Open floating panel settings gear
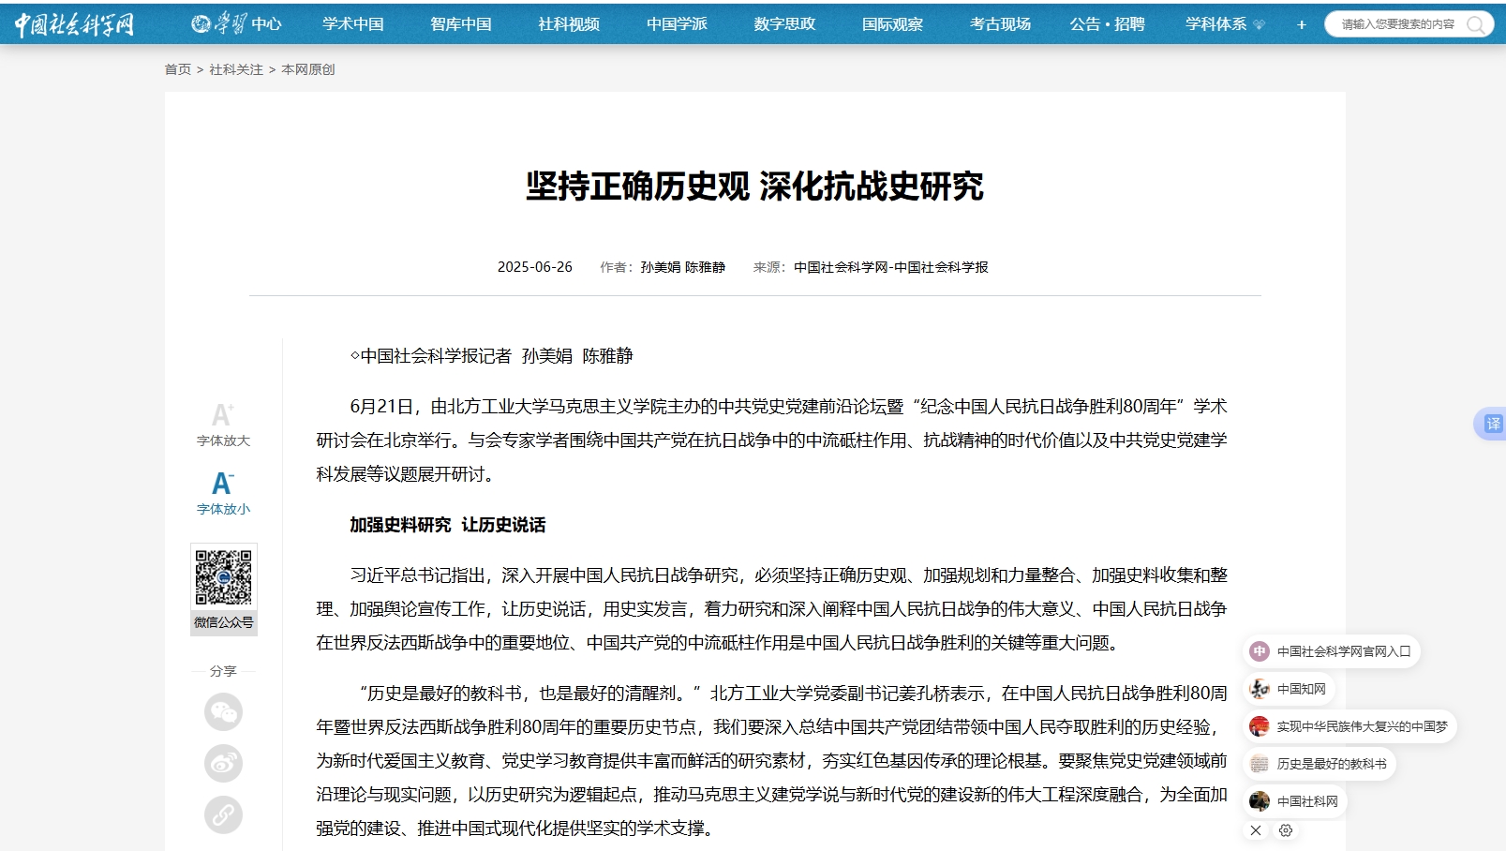Screen dimensions: 1506x851 [1286, 830]
